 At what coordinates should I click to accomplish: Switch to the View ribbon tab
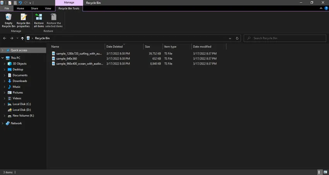click(x=48, y=8)
